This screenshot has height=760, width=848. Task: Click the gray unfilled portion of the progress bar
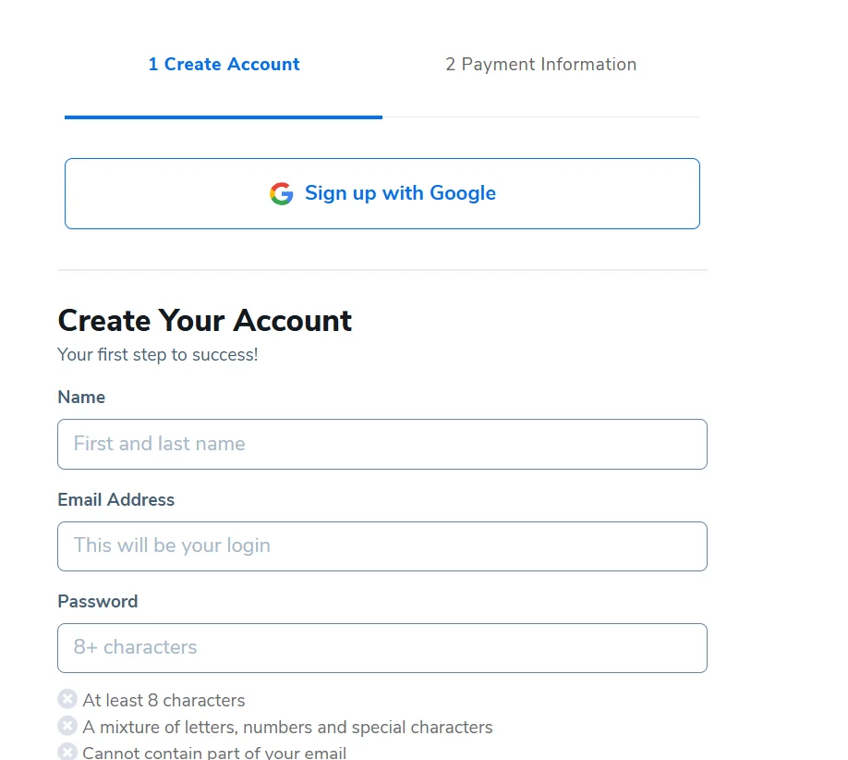pos(545,117)
